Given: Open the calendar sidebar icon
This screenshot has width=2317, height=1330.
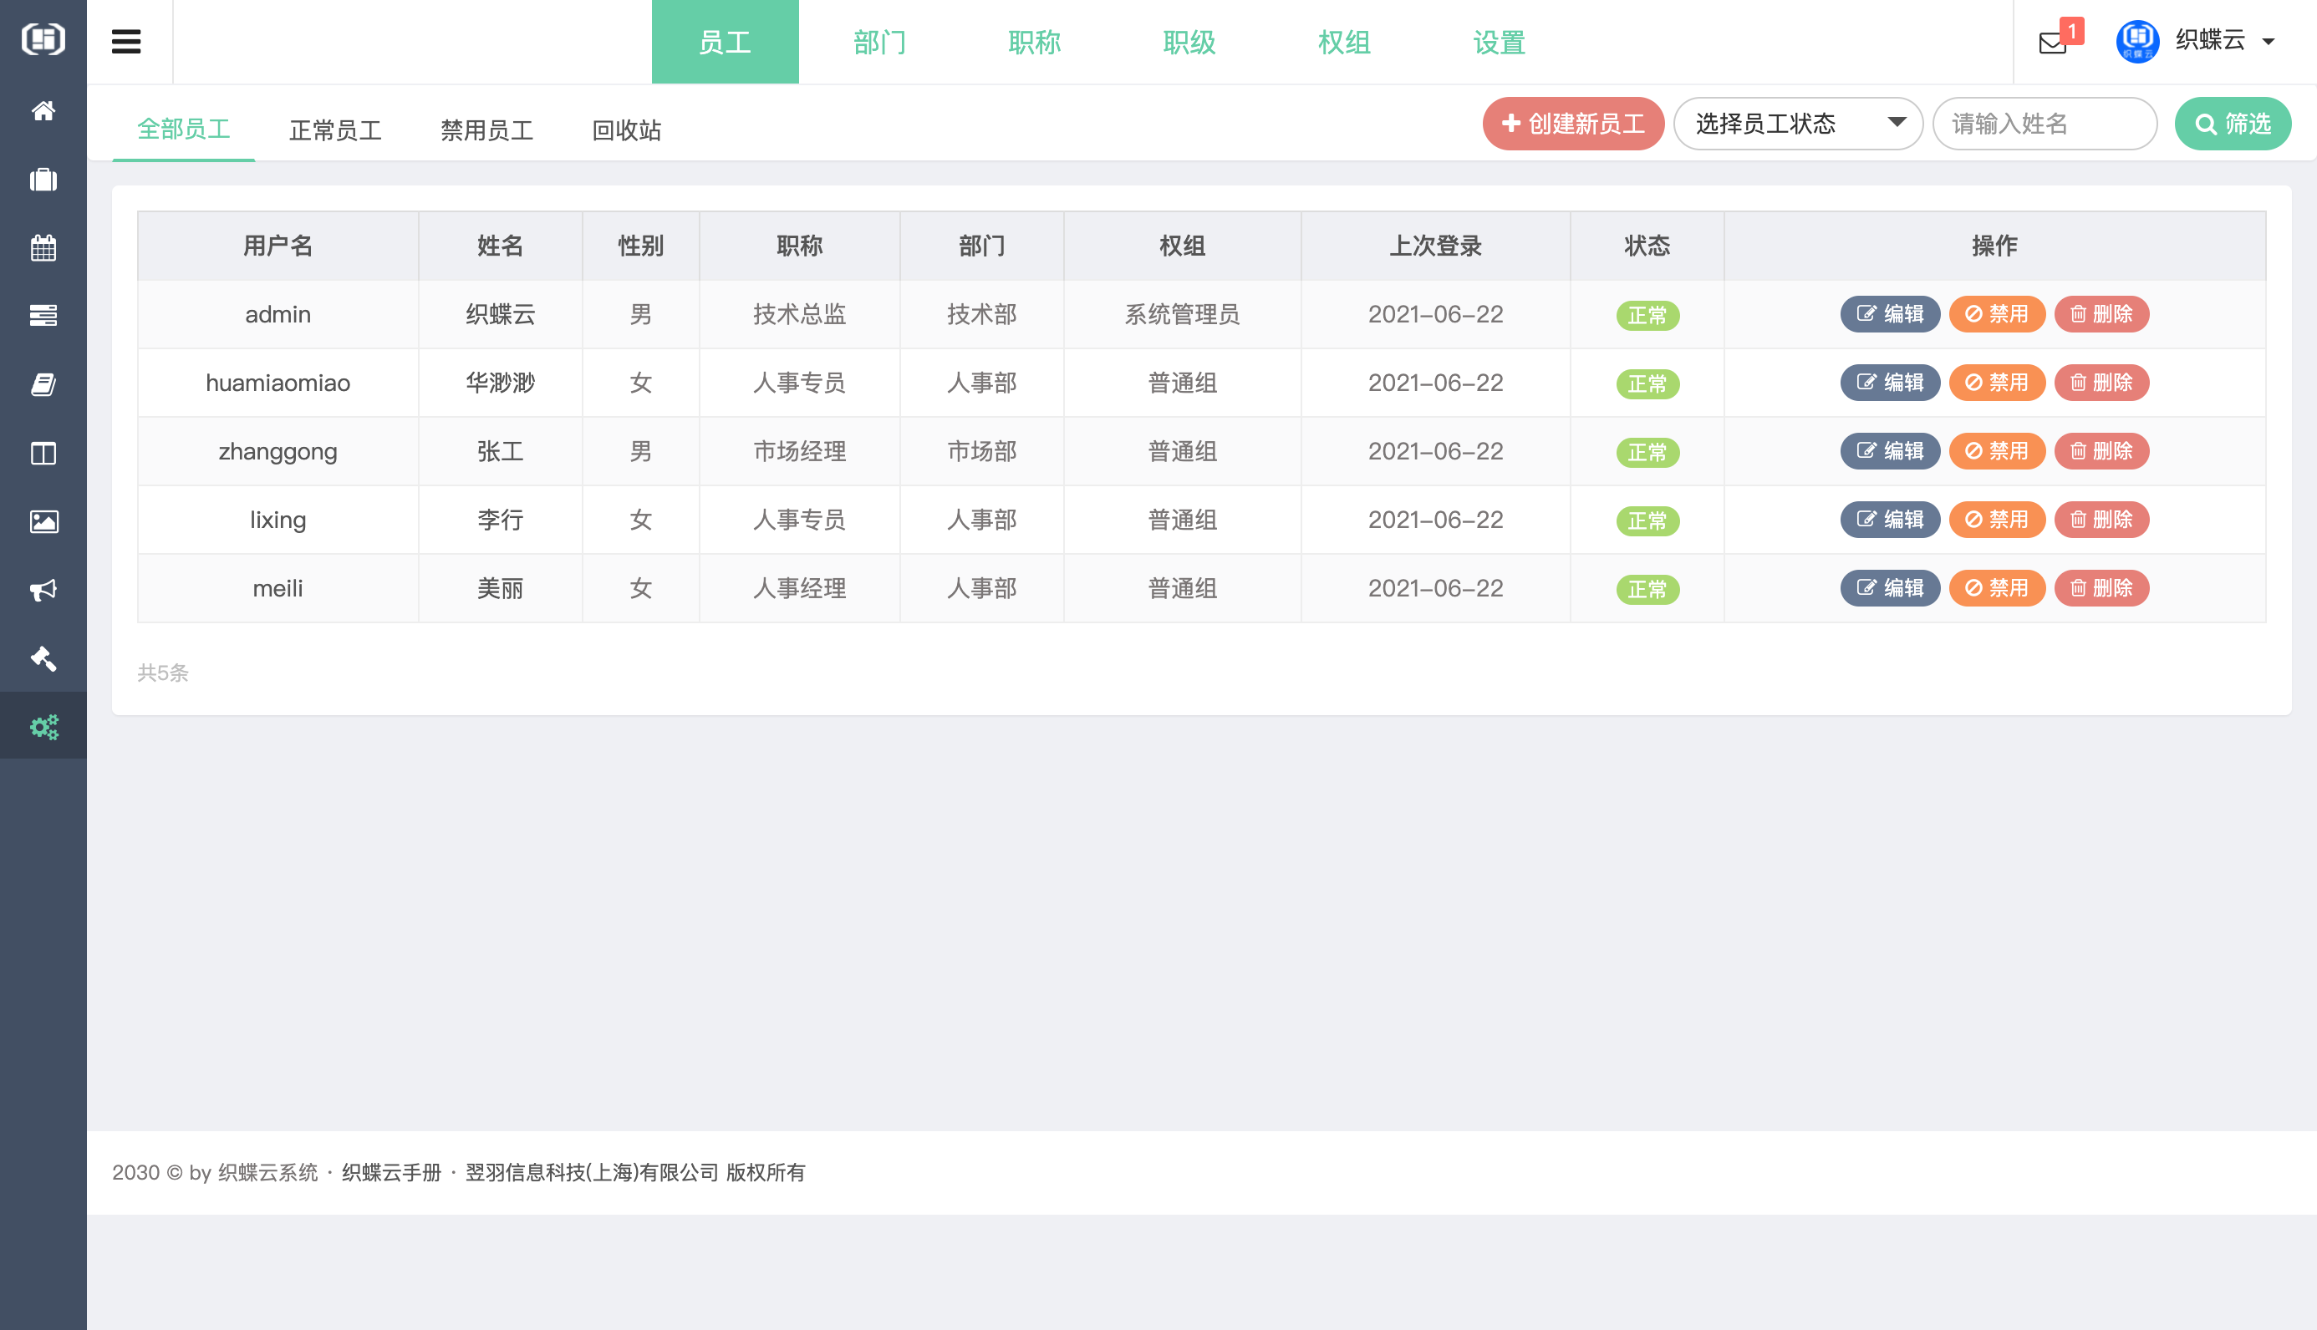Looking at the screenshot, I should pyautogui.click(x=43, y=247).
